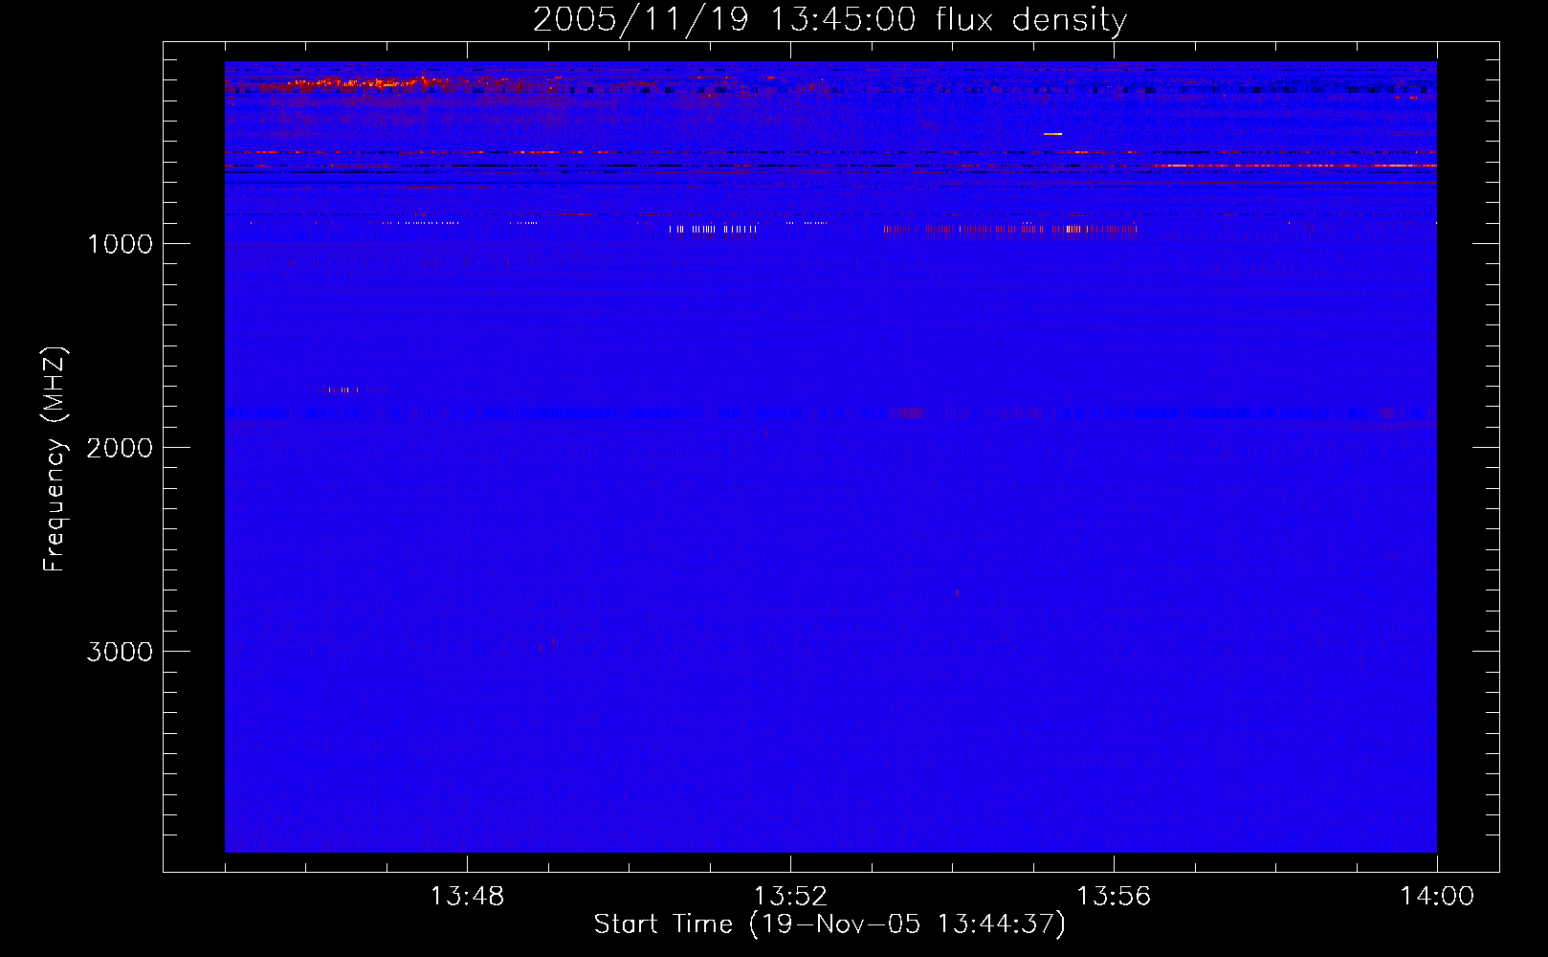Click the 2000 frequency tick label
The image size is (1548, 957).
(120, 448)
